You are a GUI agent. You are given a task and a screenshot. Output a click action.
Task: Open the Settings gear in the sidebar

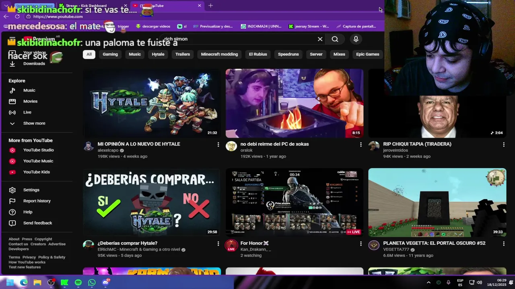tap(12, 190)
